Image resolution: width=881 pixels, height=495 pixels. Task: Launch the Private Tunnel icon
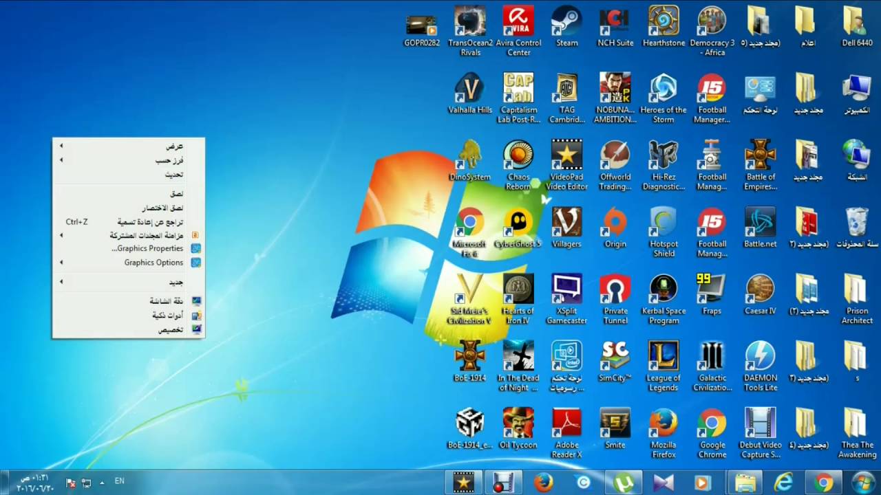click(x=615, y=300)
